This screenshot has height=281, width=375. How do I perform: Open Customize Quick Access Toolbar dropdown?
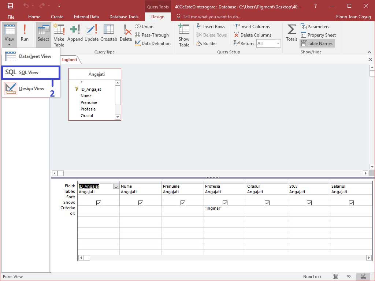tap(59, 6)
